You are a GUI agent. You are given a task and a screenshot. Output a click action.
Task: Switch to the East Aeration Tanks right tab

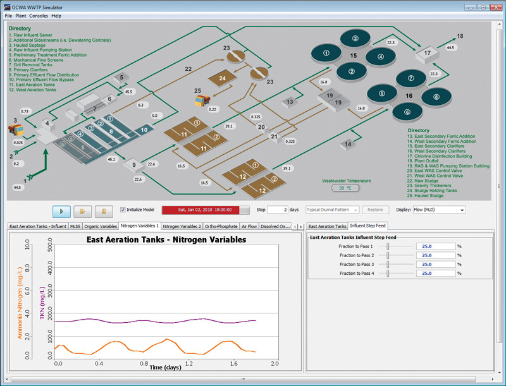point(327,226)
